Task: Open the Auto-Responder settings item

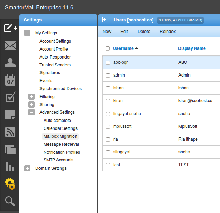Action: [x=55, y=57]
